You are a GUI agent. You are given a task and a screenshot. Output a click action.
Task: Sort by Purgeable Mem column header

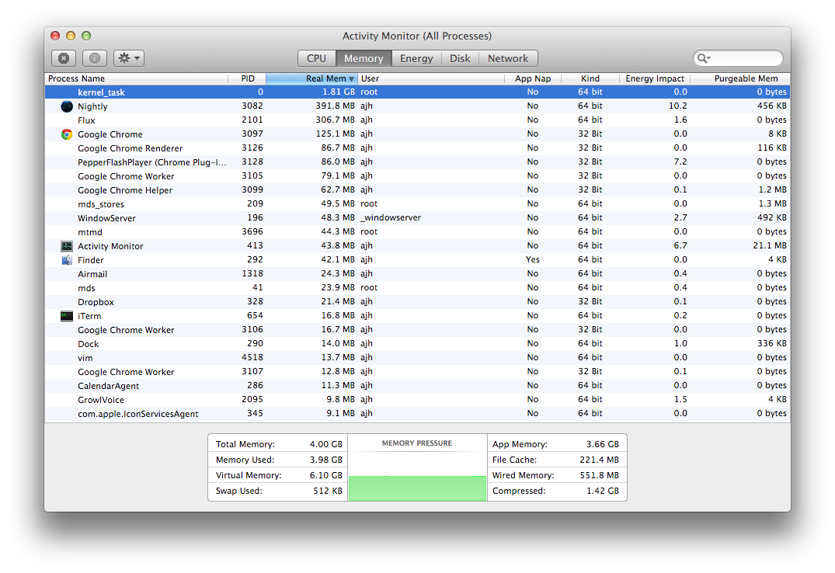click(x=740, y=78)
